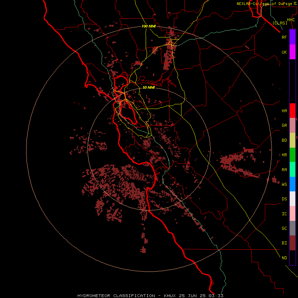
Task: Select the 'IC' legend label
Action: [284, 214]
